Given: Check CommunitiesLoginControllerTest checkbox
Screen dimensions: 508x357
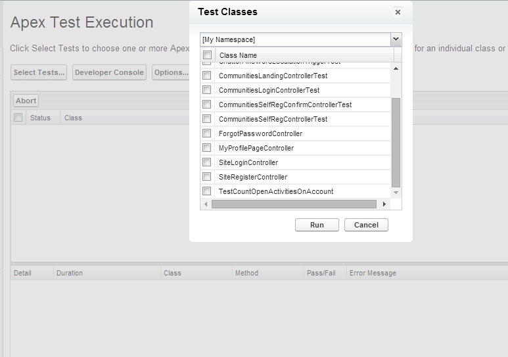Looking at the screenshot, I should coord(207,90).
